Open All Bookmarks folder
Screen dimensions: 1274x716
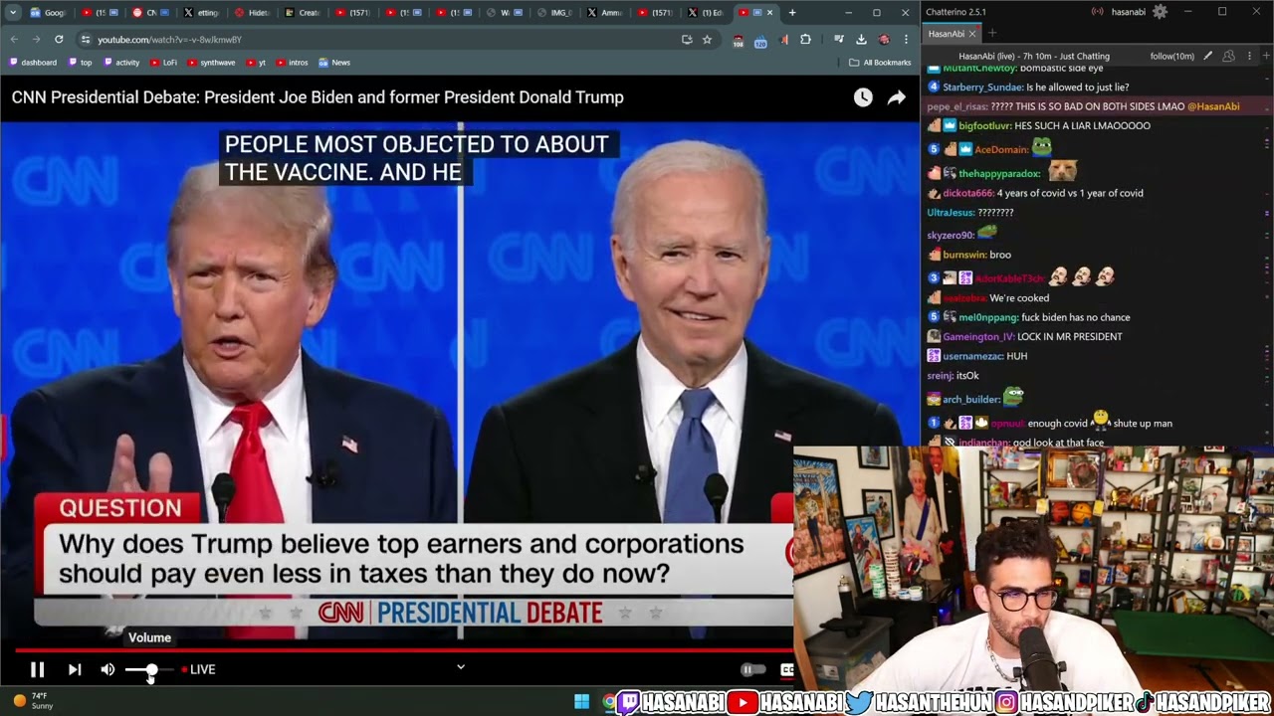click(881, 62)
